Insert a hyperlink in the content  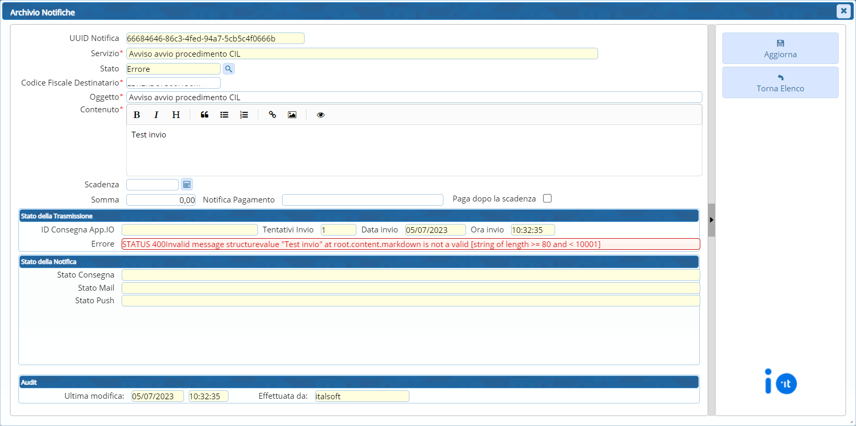(x=273, y=115)
